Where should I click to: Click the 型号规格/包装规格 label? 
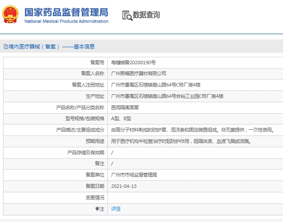85,118
